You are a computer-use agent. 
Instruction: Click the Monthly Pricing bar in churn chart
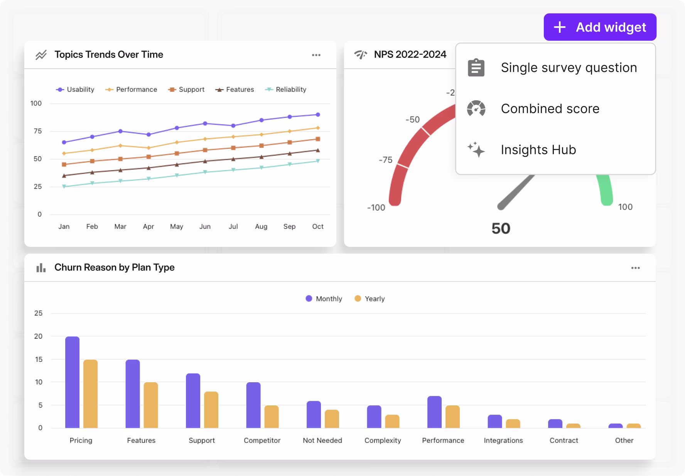coord(72,382)
